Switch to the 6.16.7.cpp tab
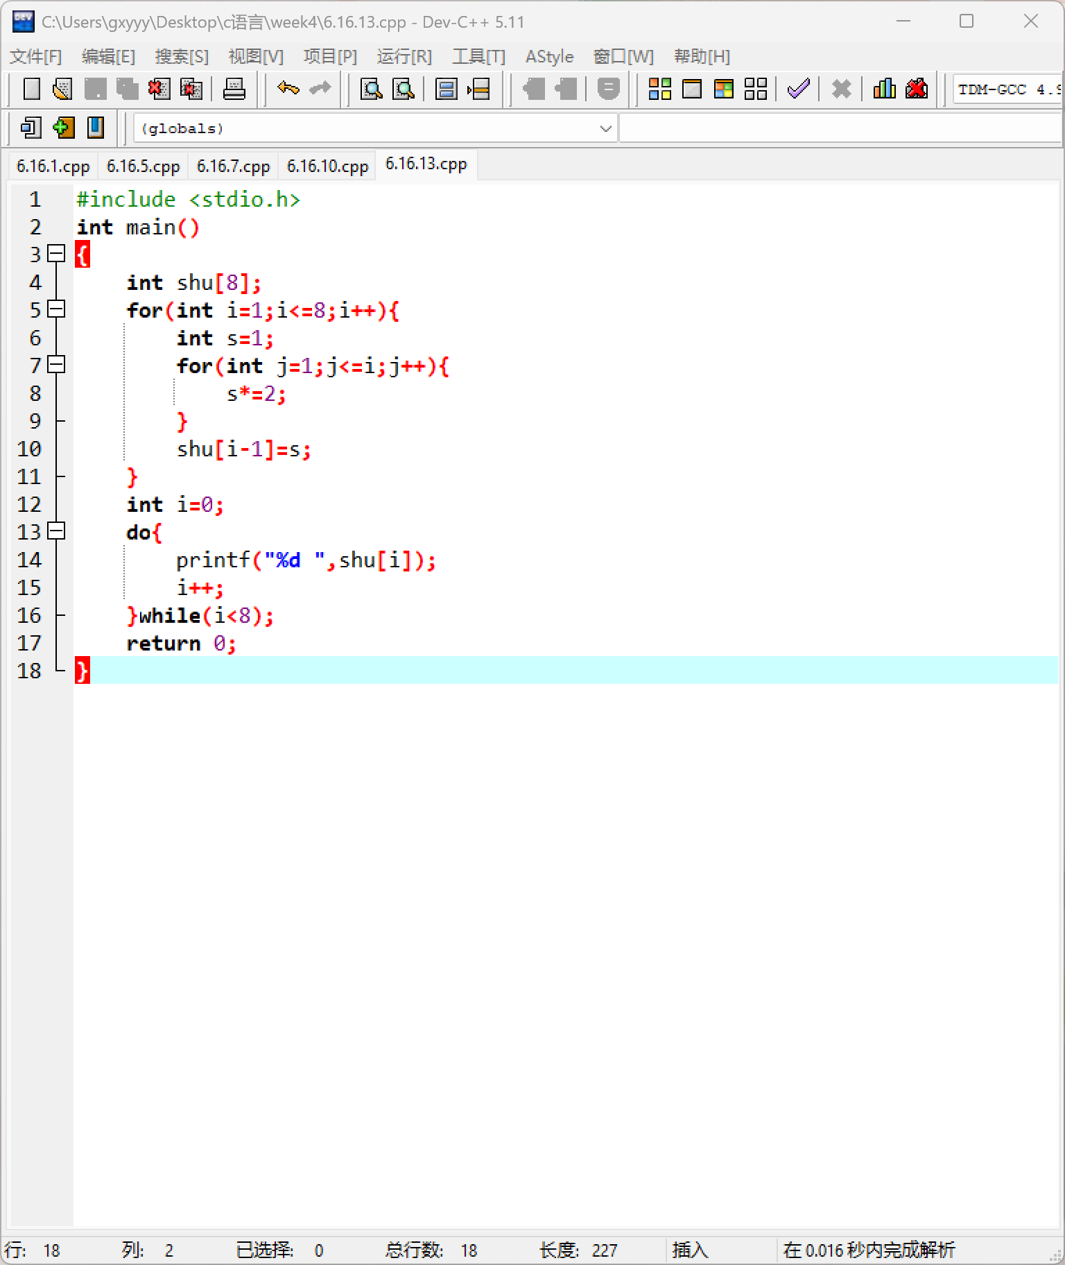This screenshot has width=1065, height=1265. tap(234, 166)
